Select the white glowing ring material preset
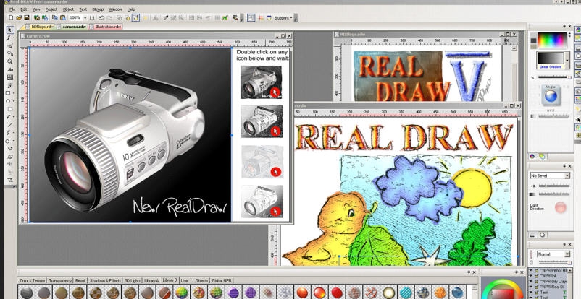 click(388, 292)
